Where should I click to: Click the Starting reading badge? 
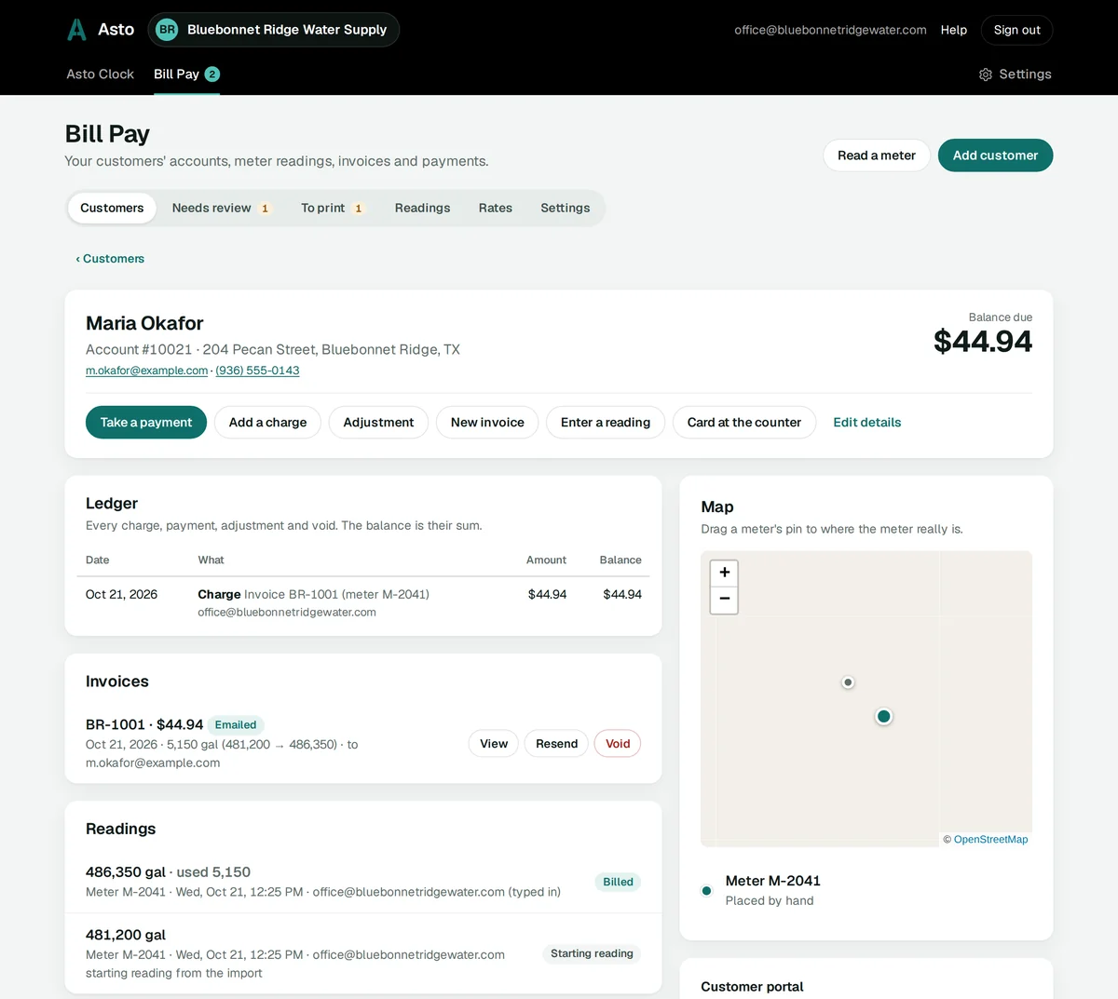pos(592,953)
